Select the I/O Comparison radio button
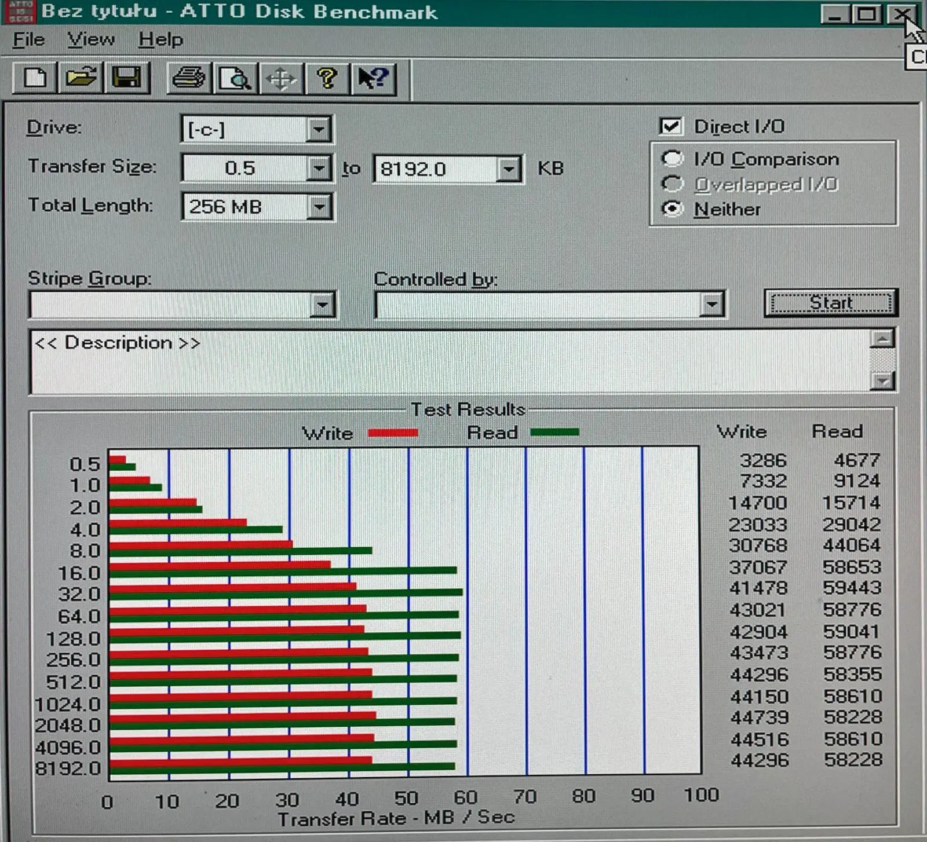The image size is (927, 842). [x=672, y=159]
